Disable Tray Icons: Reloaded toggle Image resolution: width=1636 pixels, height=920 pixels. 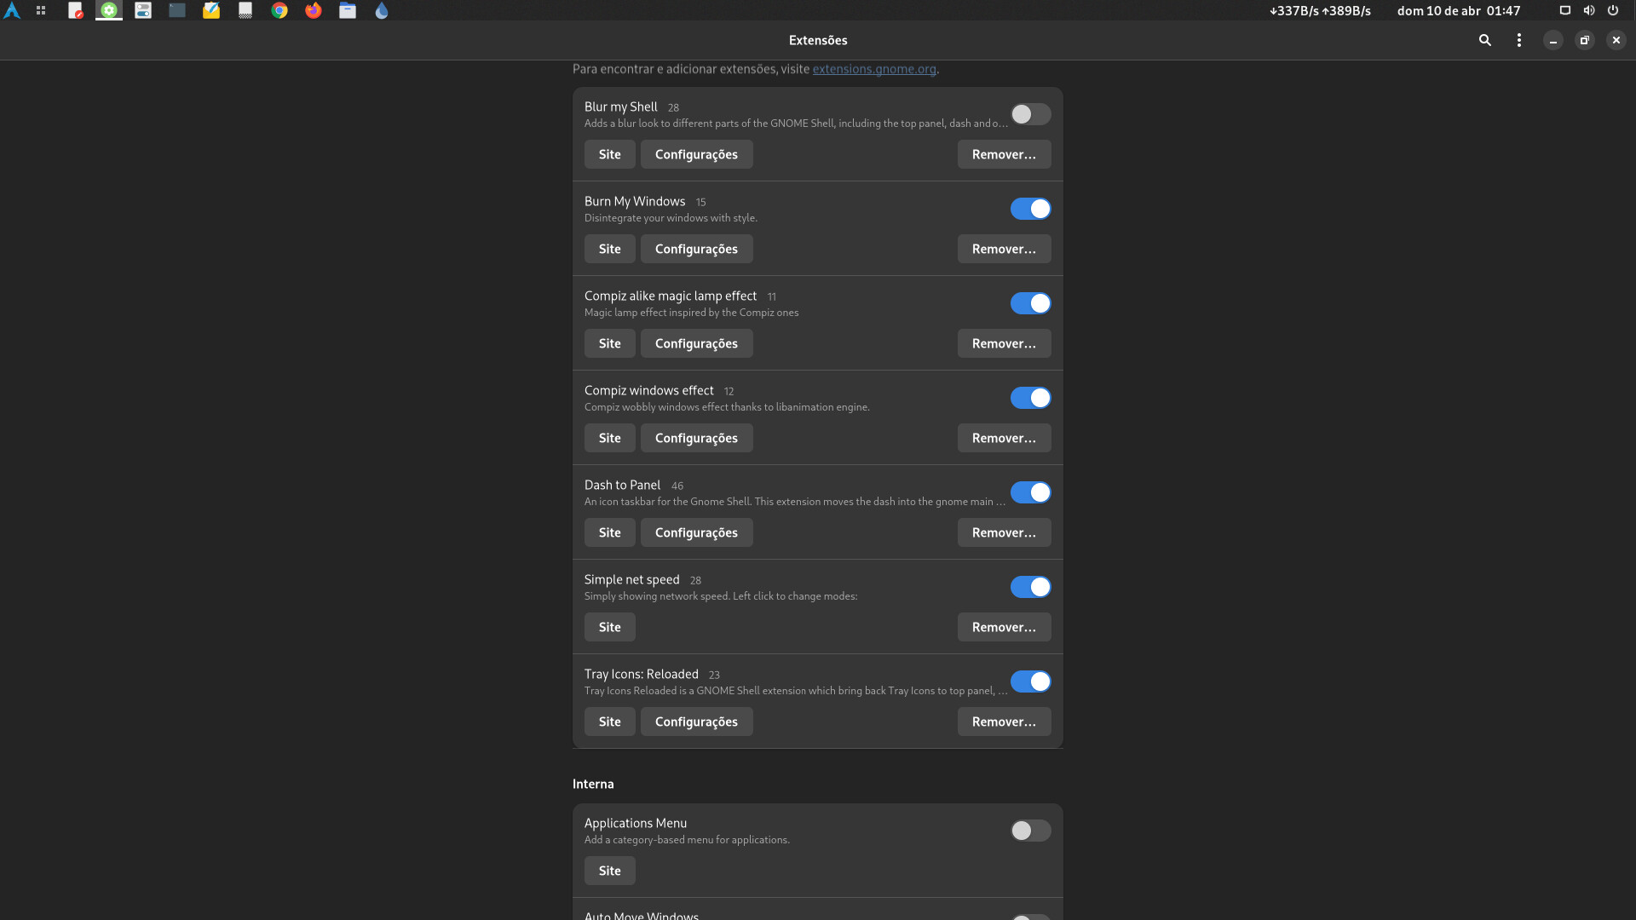point(1031,681)
